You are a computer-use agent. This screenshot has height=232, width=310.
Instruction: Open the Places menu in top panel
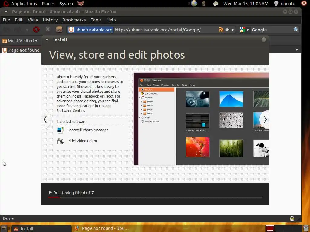pos(48,4)
